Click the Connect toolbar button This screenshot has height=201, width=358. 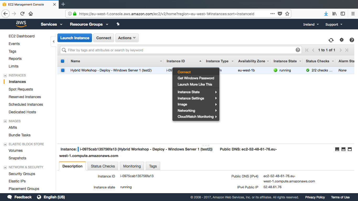click(x=104, y=38)
